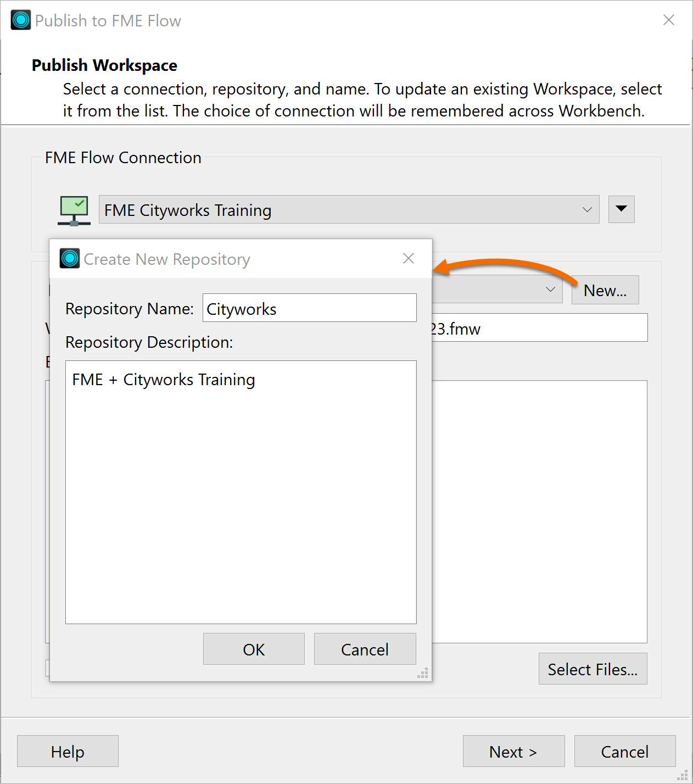693x784 pixels.
Task: Edit the Repository Name field showing Cityworks
Action: (x=309, y=308)
